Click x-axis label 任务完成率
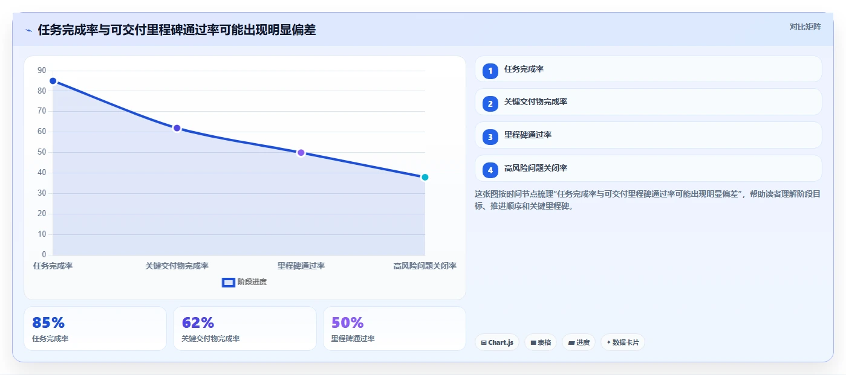 point(53,266)
